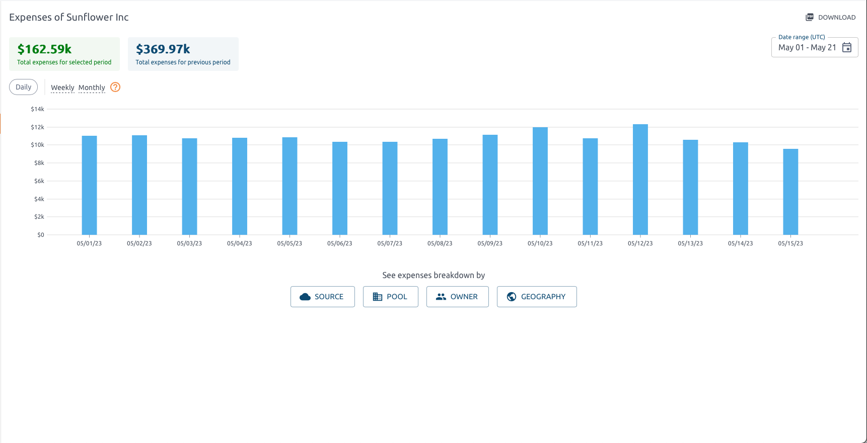The image size is (867, 443).
Task: Click the 05/15/23 bar in chart
Action: click(x=790, y=192)
